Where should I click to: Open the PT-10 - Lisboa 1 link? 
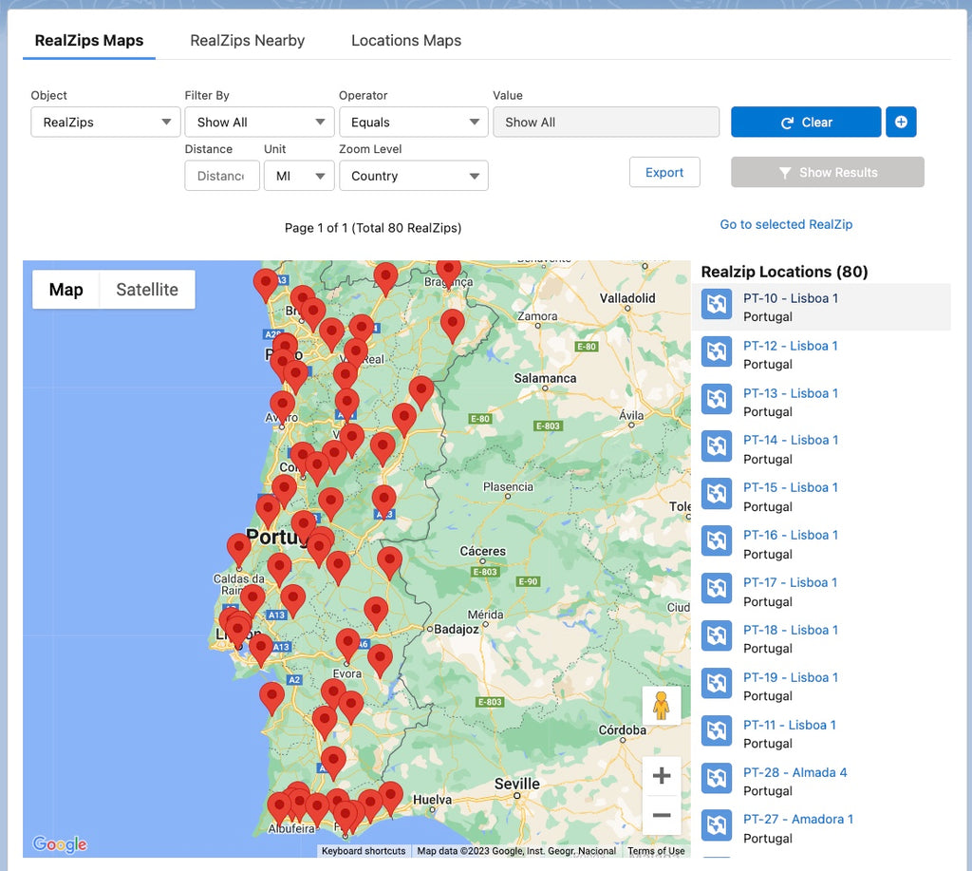point(791,298)
